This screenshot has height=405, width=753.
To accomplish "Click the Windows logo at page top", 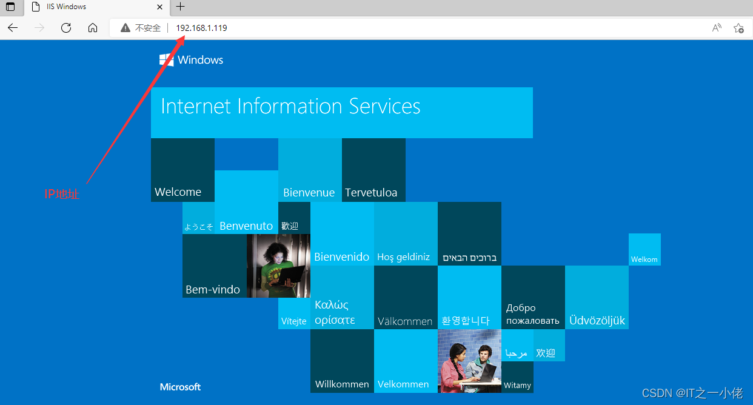I will (x=192, y=59).
